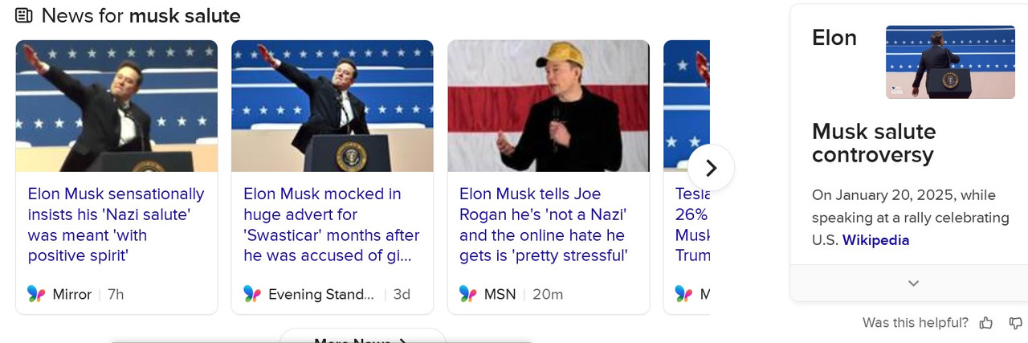The image size is (1028, 343).
Task: Click the newspaper icon beside News heading
Action: pyautogui.click(x=24, y=15)
